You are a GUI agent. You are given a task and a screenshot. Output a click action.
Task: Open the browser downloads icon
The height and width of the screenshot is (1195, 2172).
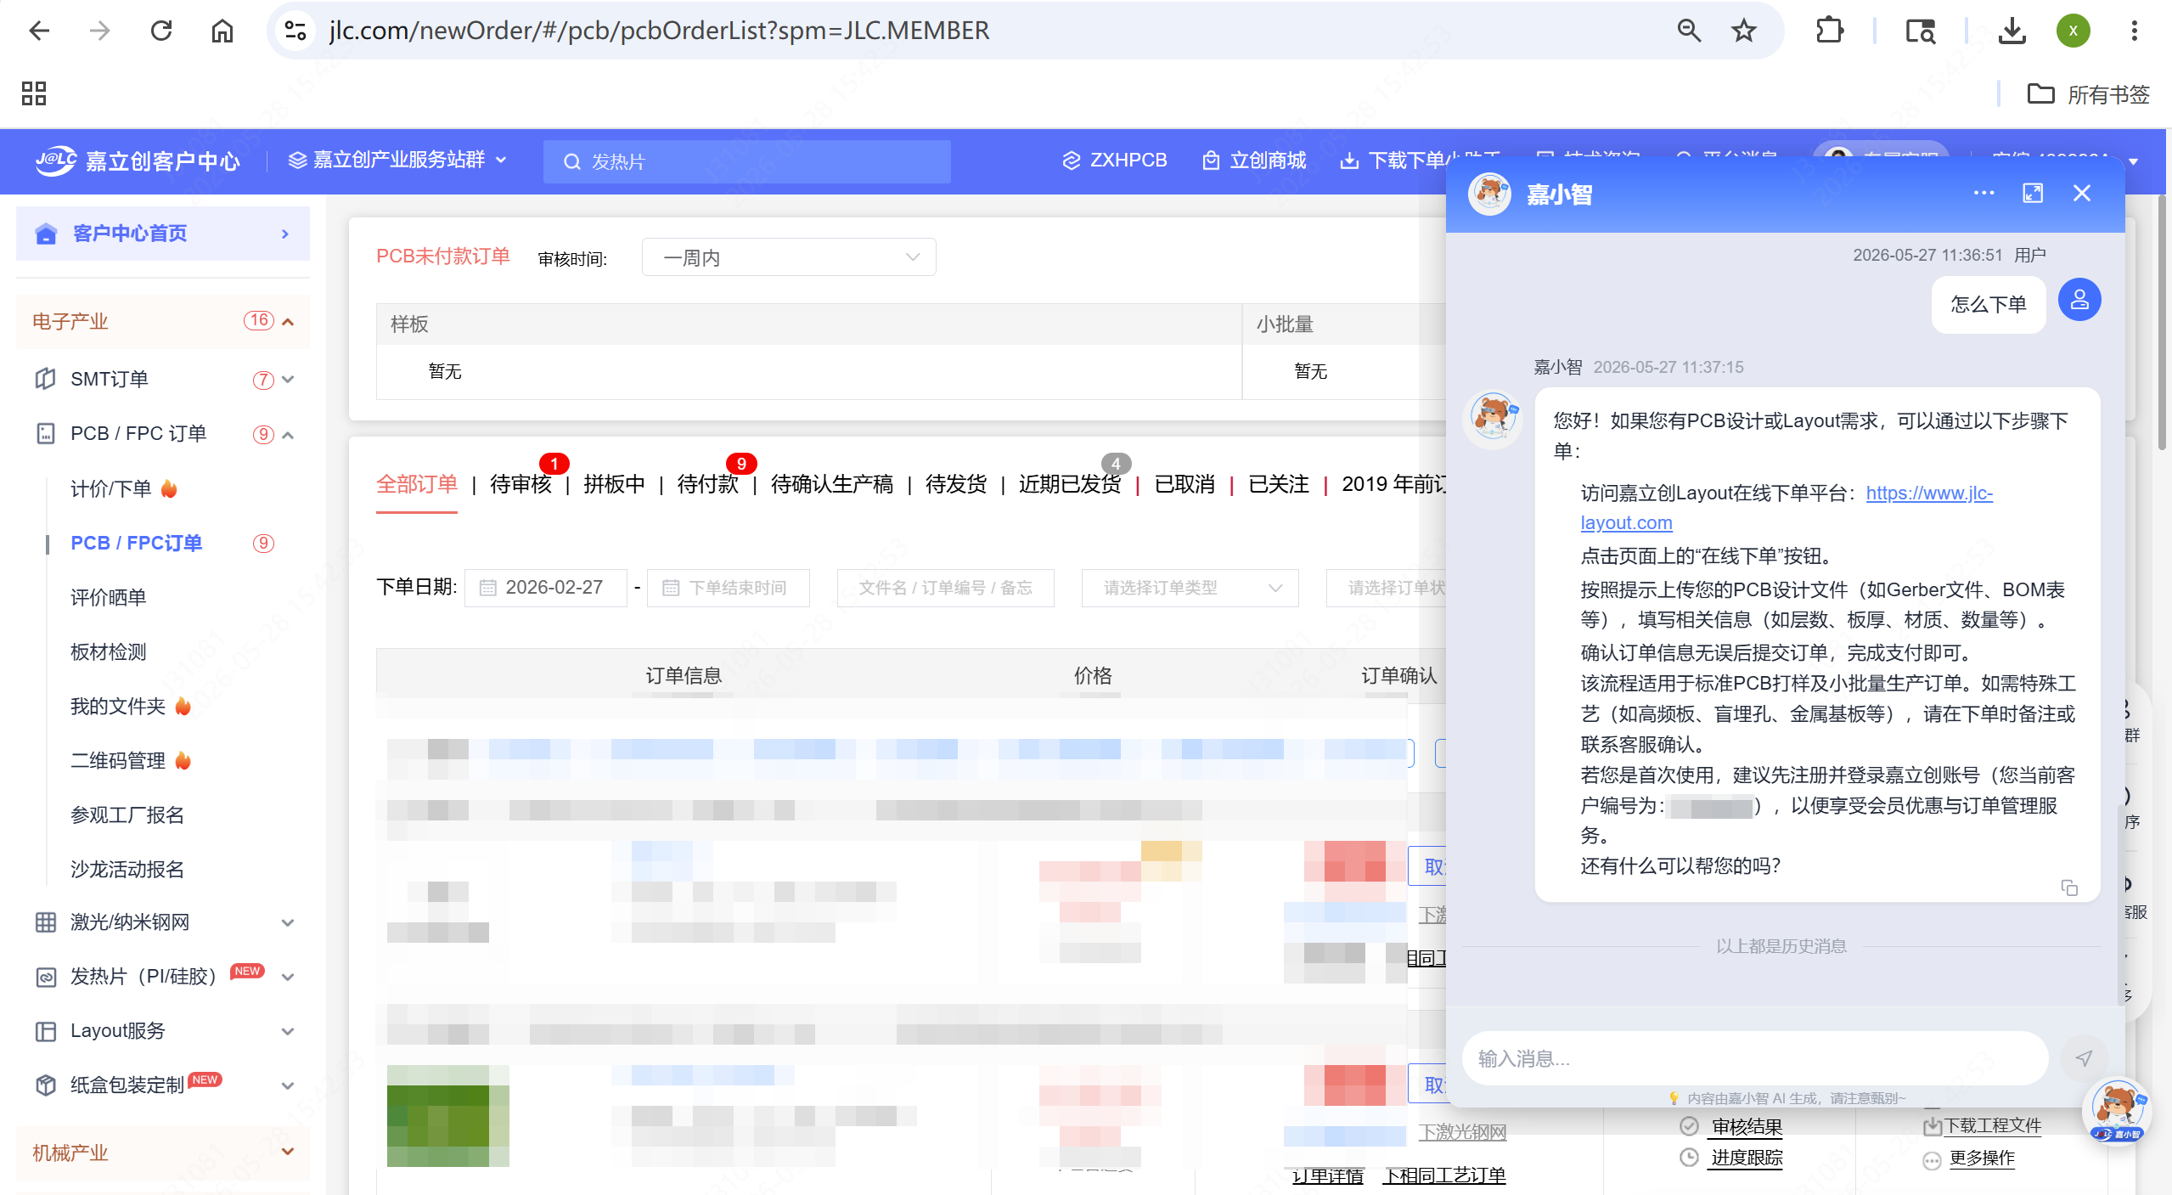coord(2012,31)
